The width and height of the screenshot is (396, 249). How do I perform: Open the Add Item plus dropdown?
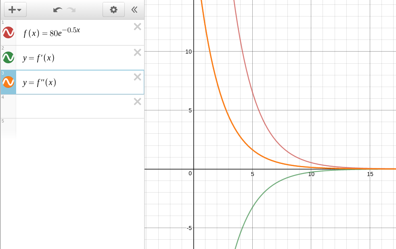pos(15,10)
